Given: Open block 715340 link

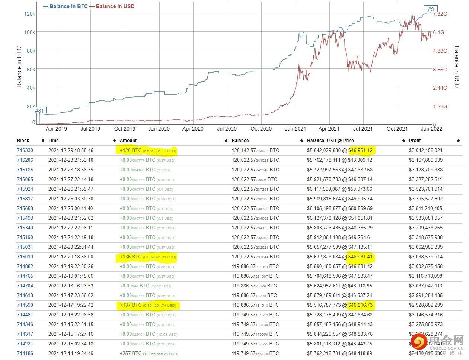Looking at the screenshot, I should [25, 228].
